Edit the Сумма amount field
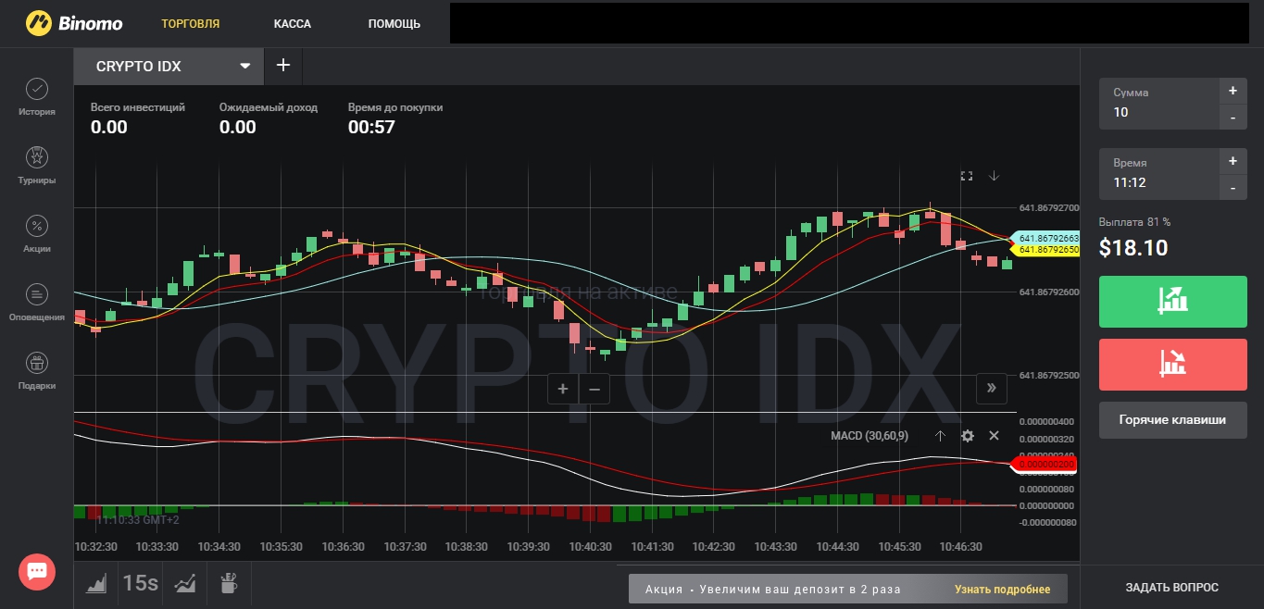Screen dimensions: 1264x609 [x=1159, y=104]
